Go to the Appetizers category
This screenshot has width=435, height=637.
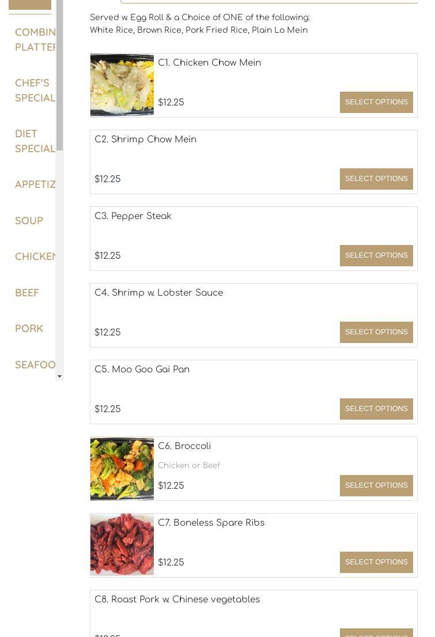point(35,184)
